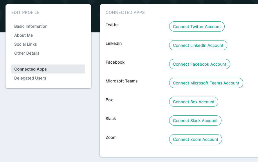Click Connect LinkedIn Account button
The height and width of the screenshot is (162, 258).
pos(198,45)
